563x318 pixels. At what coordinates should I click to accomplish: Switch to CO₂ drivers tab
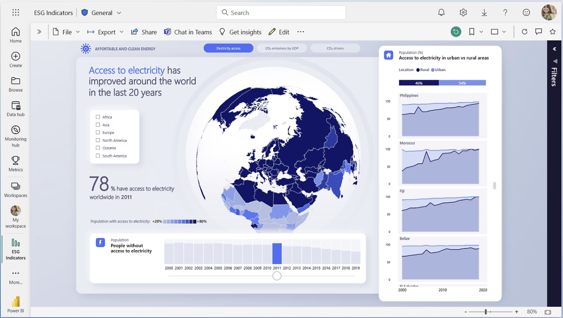click(x=335, y=48)
